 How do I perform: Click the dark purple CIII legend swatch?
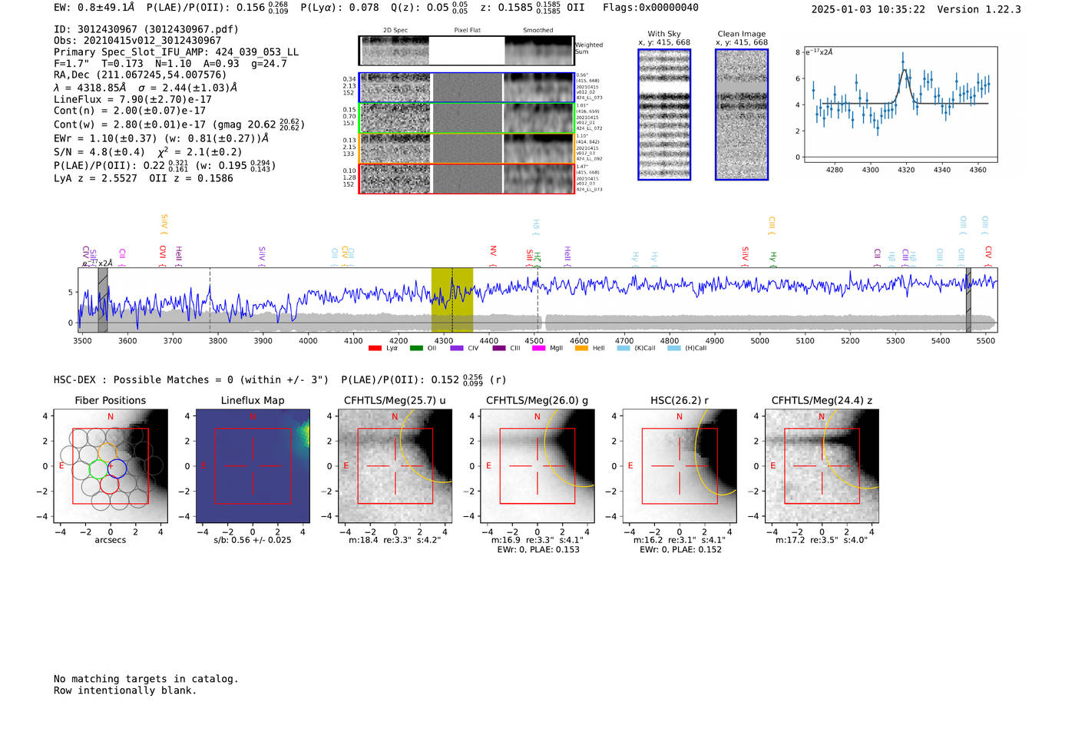coord(499,349)
